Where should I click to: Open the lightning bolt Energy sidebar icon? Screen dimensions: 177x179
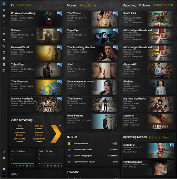[4, 22]
